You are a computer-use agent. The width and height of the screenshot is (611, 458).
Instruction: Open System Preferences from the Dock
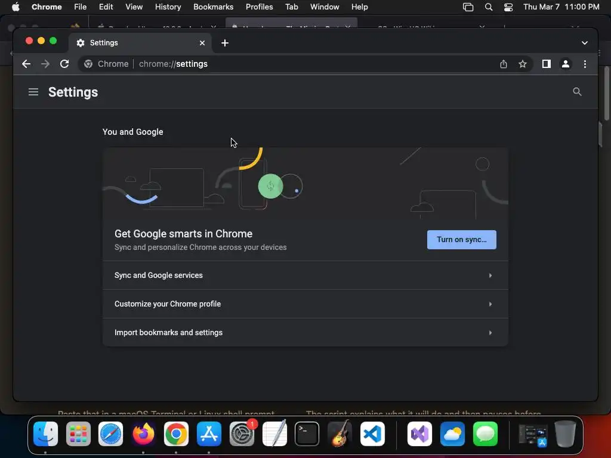point(242,434)
